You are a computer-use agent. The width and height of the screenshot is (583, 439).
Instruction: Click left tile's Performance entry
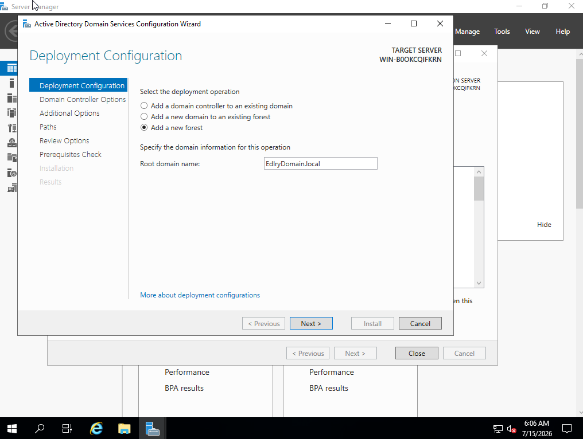pos(187,372)
